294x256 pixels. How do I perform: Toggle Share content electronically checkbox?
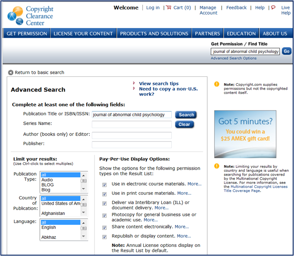pyautogui.click(x=104, y=227)
